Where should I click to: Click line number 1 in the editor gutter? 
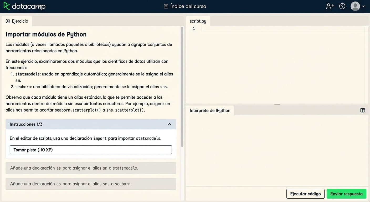click(194, 29)
